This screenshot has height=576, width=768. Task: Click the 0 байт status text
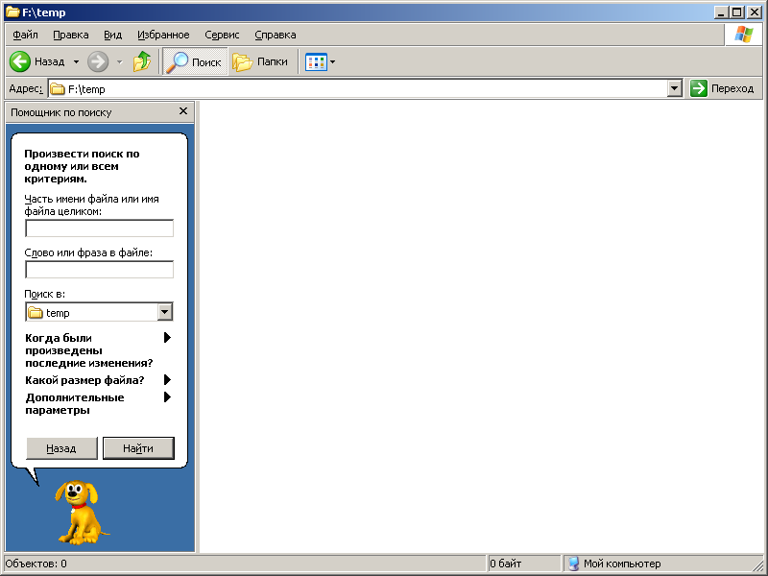pyautogui.click(x=506, y=564)
